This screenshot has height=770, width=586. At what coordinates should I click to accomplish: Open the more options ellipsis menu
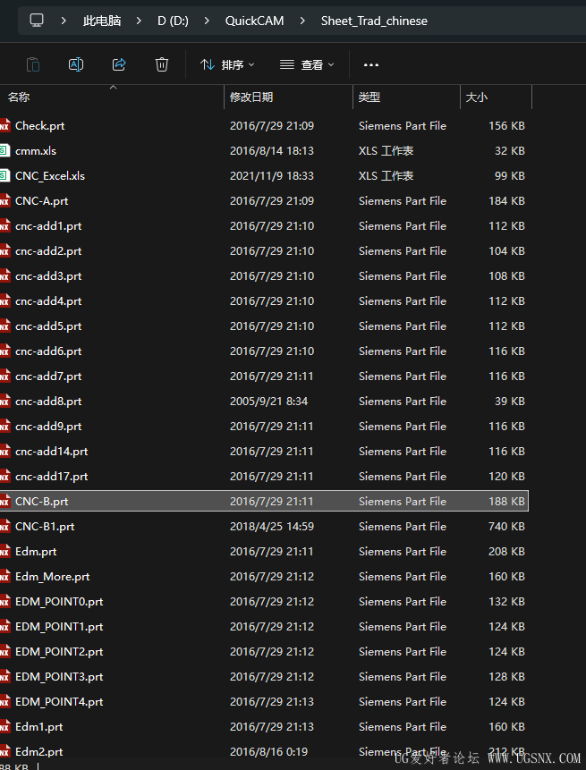pos(371,64)
